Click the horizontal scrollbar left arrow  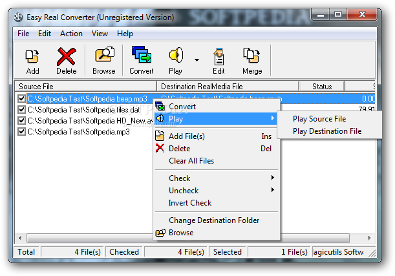pyautogui.click(x=21, y=238)
